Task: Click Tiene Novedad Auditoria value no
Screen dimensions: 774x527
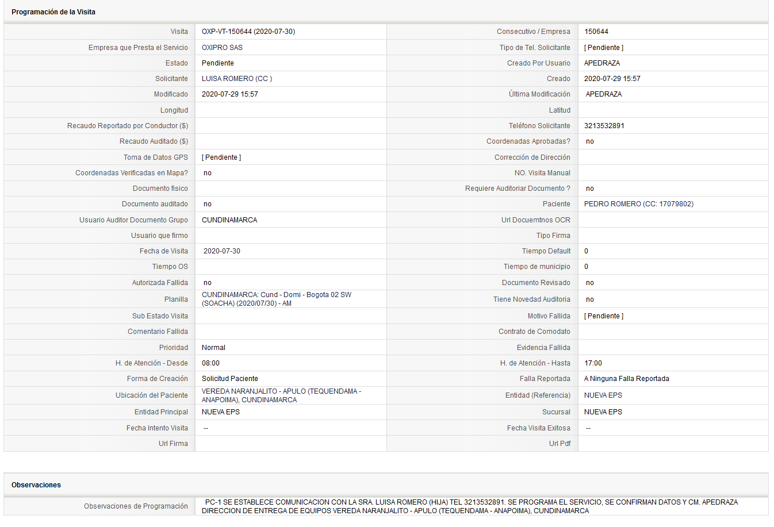Action: point(590,299)
